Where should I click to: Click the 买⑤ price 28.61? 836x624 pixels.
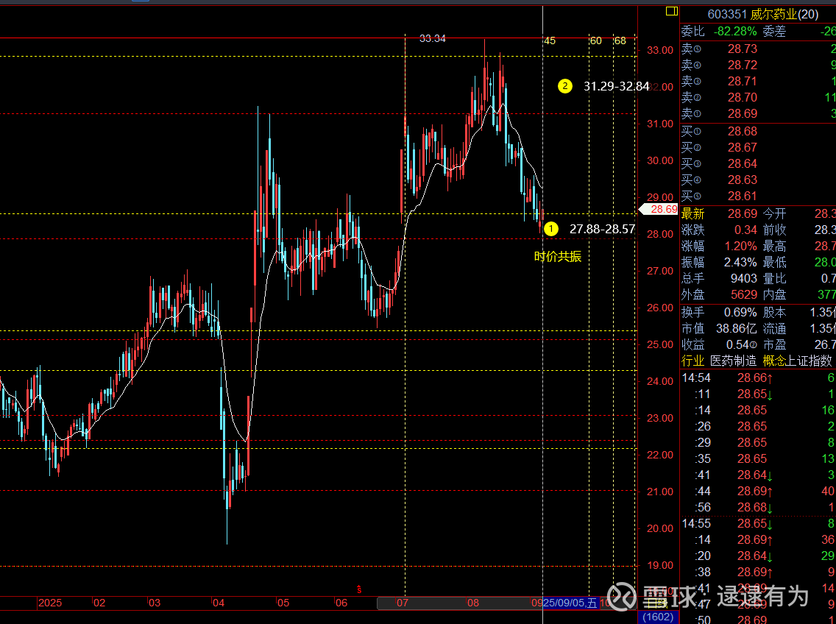[x=742, y=196]
